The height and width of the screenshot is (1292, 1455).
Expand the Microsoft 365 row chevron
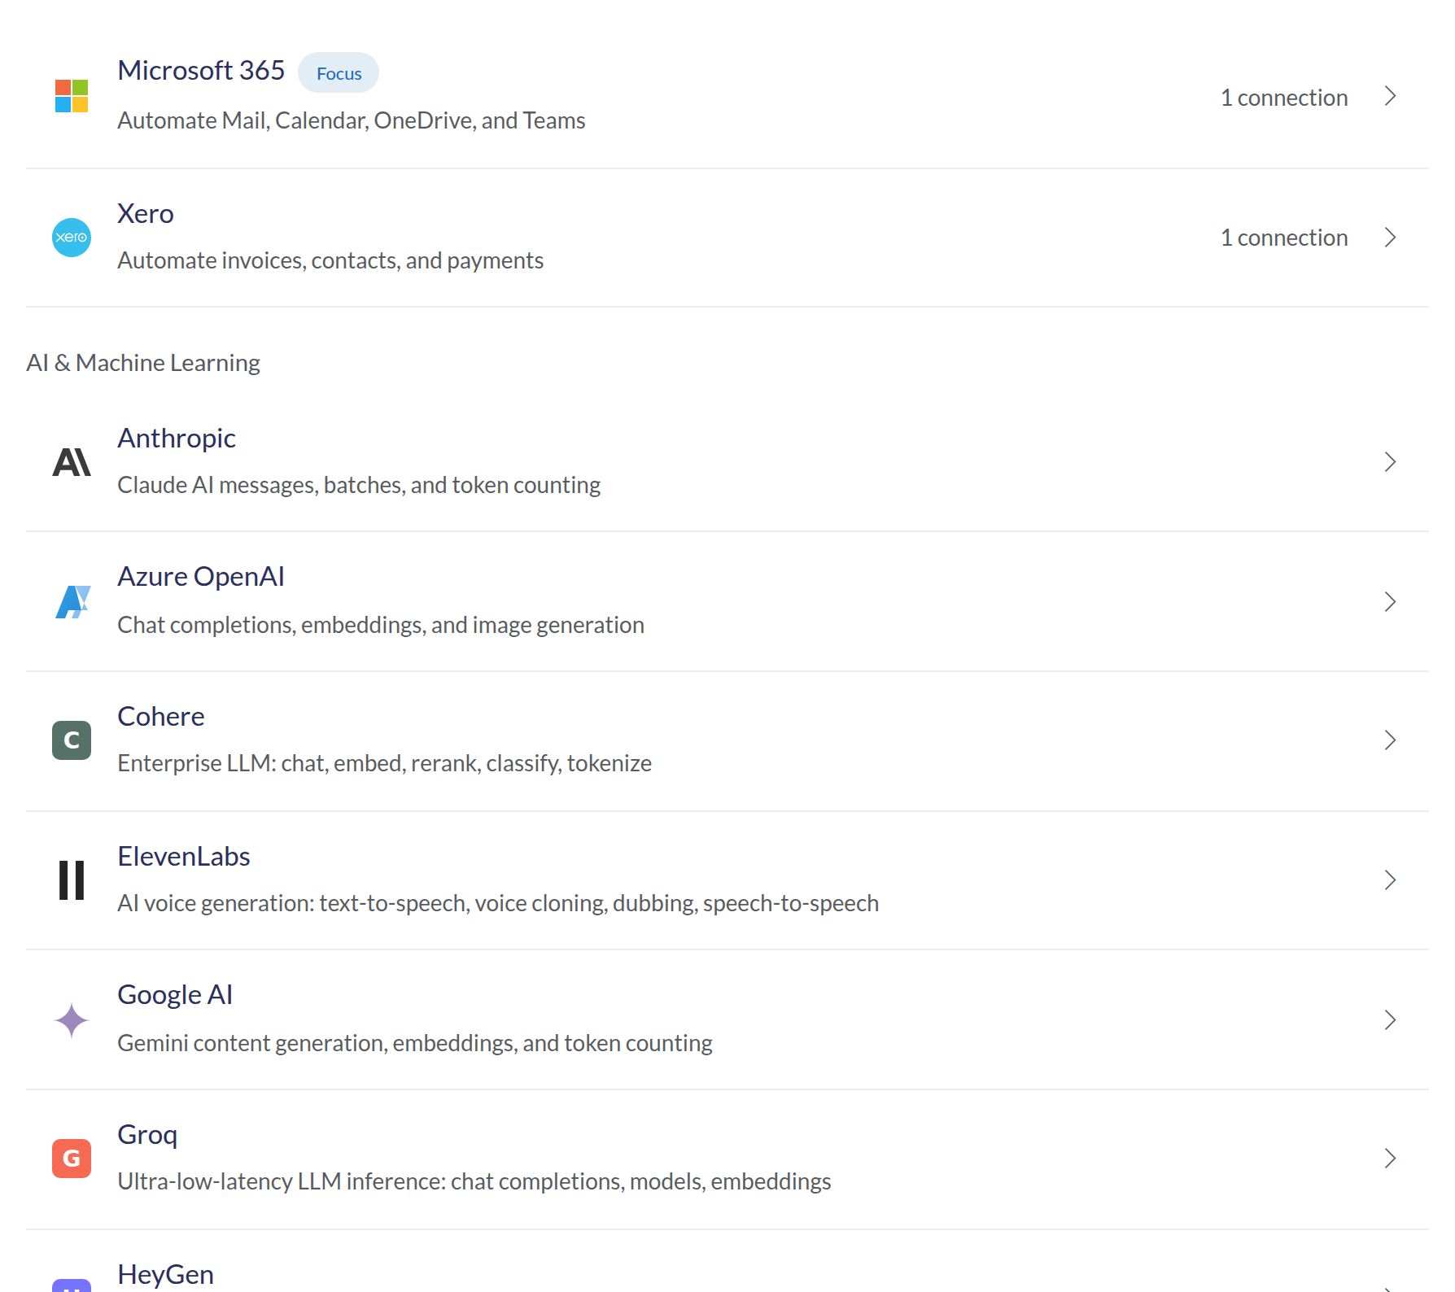click(1391, 96)
